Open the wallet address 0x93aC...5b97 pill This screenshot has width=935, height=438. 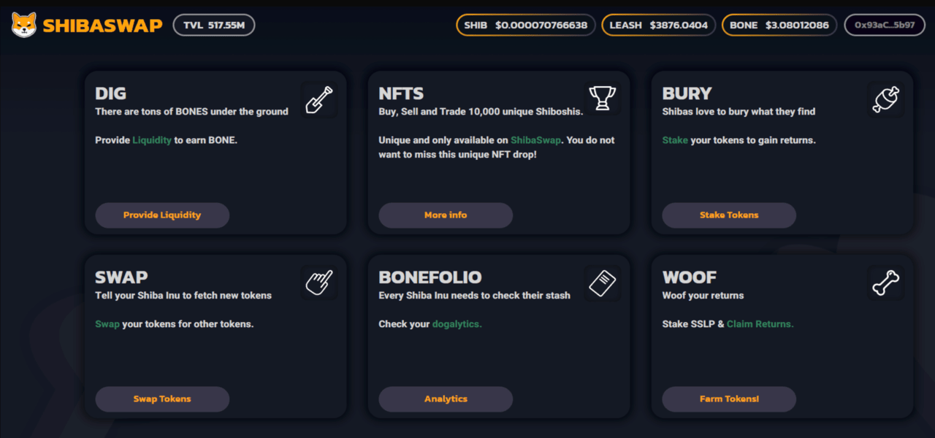(885, 25)
